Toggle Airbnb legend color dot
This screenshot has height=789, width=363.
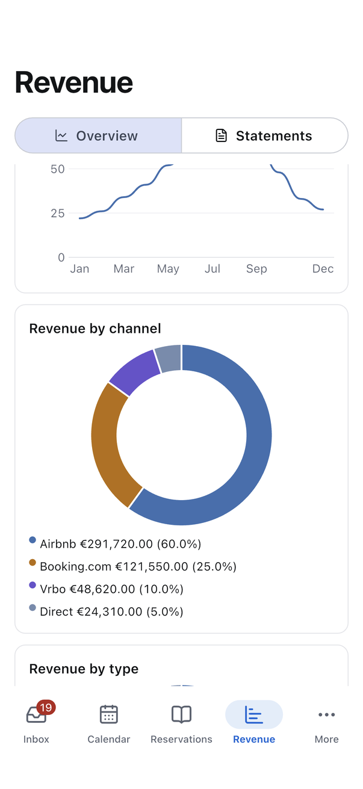point(33,540)
